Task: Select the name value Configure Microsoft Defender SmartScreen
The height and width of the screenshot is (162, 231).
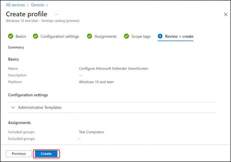Action: tap(114, 69)
